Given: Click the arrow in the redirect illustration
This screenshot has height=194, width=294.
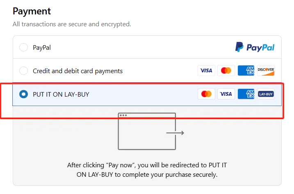Looking at the screenshot, I should [x=175, y=133].
